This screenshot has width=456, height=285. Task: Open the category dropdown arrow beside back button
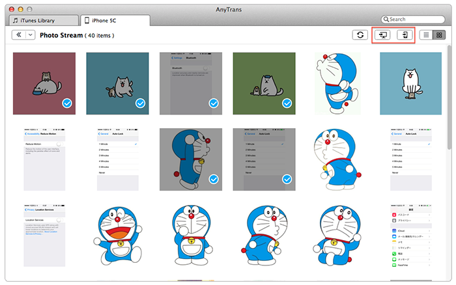[x=30, y=35]
